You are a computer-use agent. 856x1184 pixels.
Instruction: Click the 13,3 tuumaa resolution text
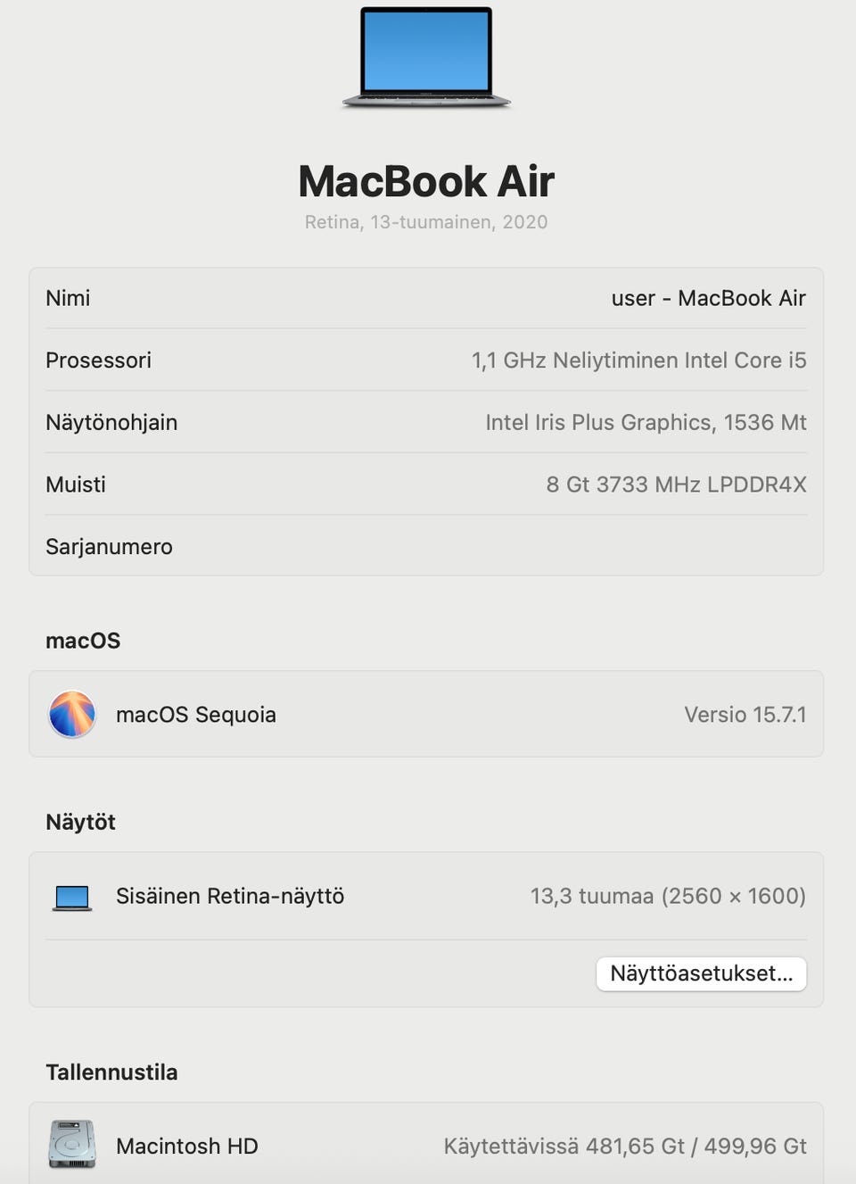pos(669,896)
